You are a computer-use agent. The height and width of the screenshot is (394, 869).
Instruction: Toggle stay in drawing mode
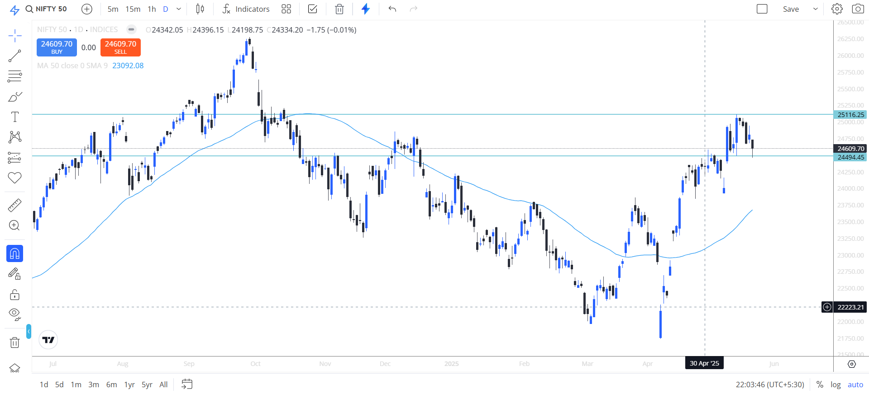(x=14, y=274)
